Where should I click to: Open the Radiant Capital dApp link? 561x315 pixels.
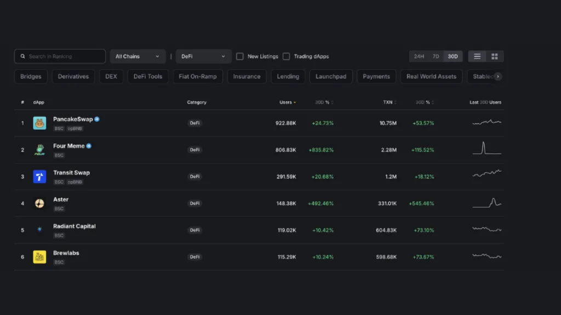pyautogui.click(x=75, y=226)
